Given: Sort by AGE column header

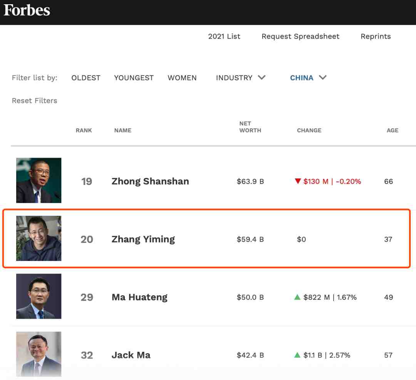Looking at the screenshot, I should pos(393,130).
